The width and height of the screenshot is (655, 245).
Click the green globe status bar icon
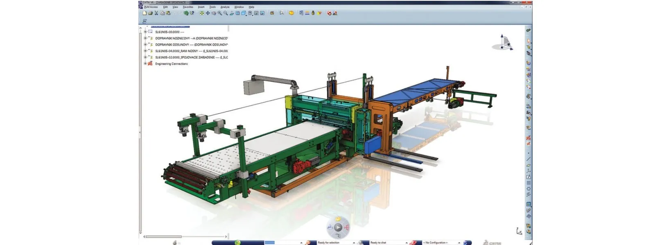click(x=237, y=242)
